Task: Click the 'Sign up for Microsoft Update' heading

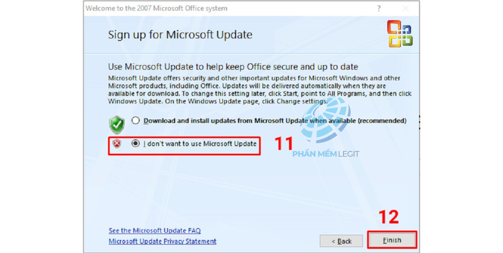Action: click(x=180, y=35)
